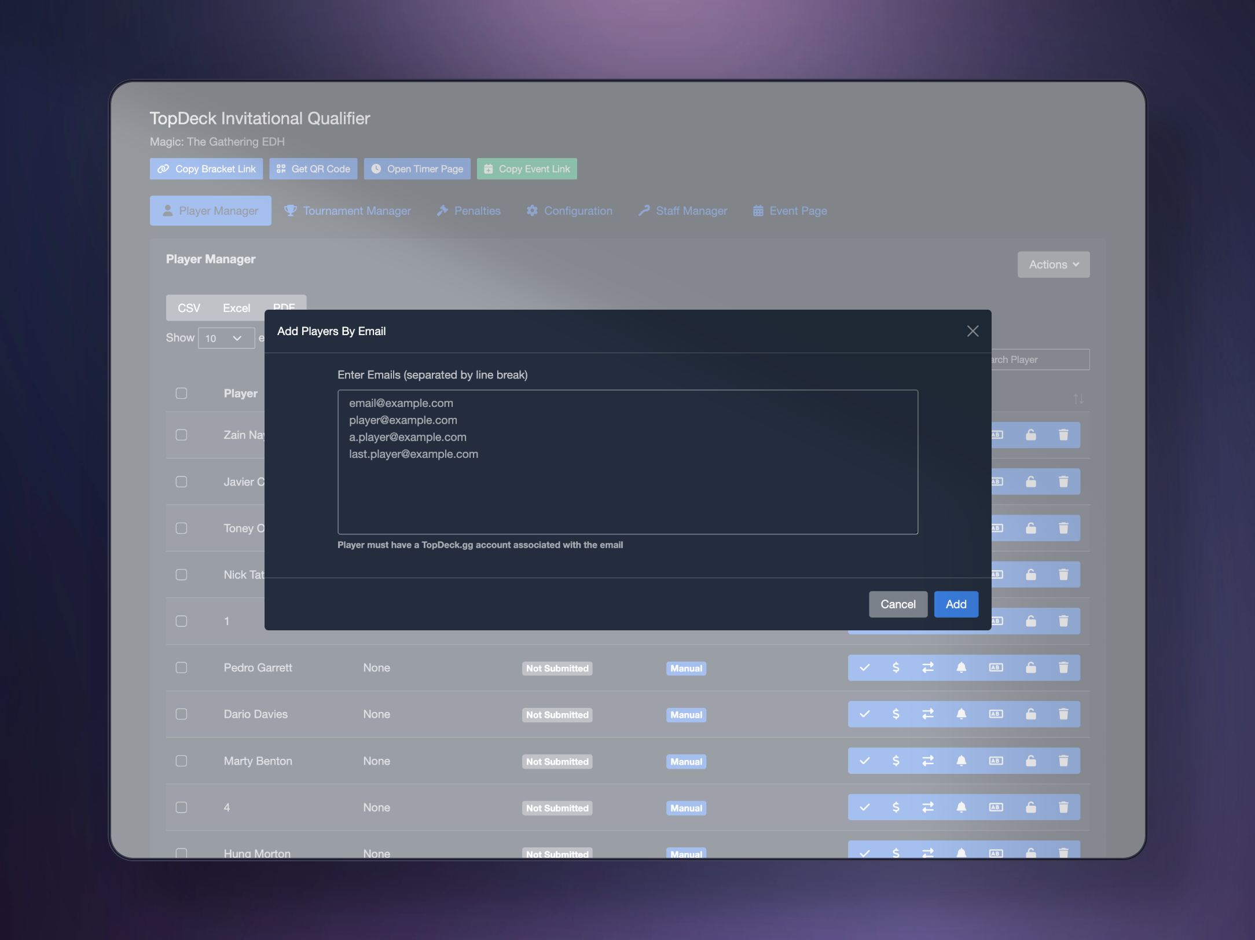Click the dollar icon in Pedro Garrett's row
The image size is (1255, 940).
[896, 667]
